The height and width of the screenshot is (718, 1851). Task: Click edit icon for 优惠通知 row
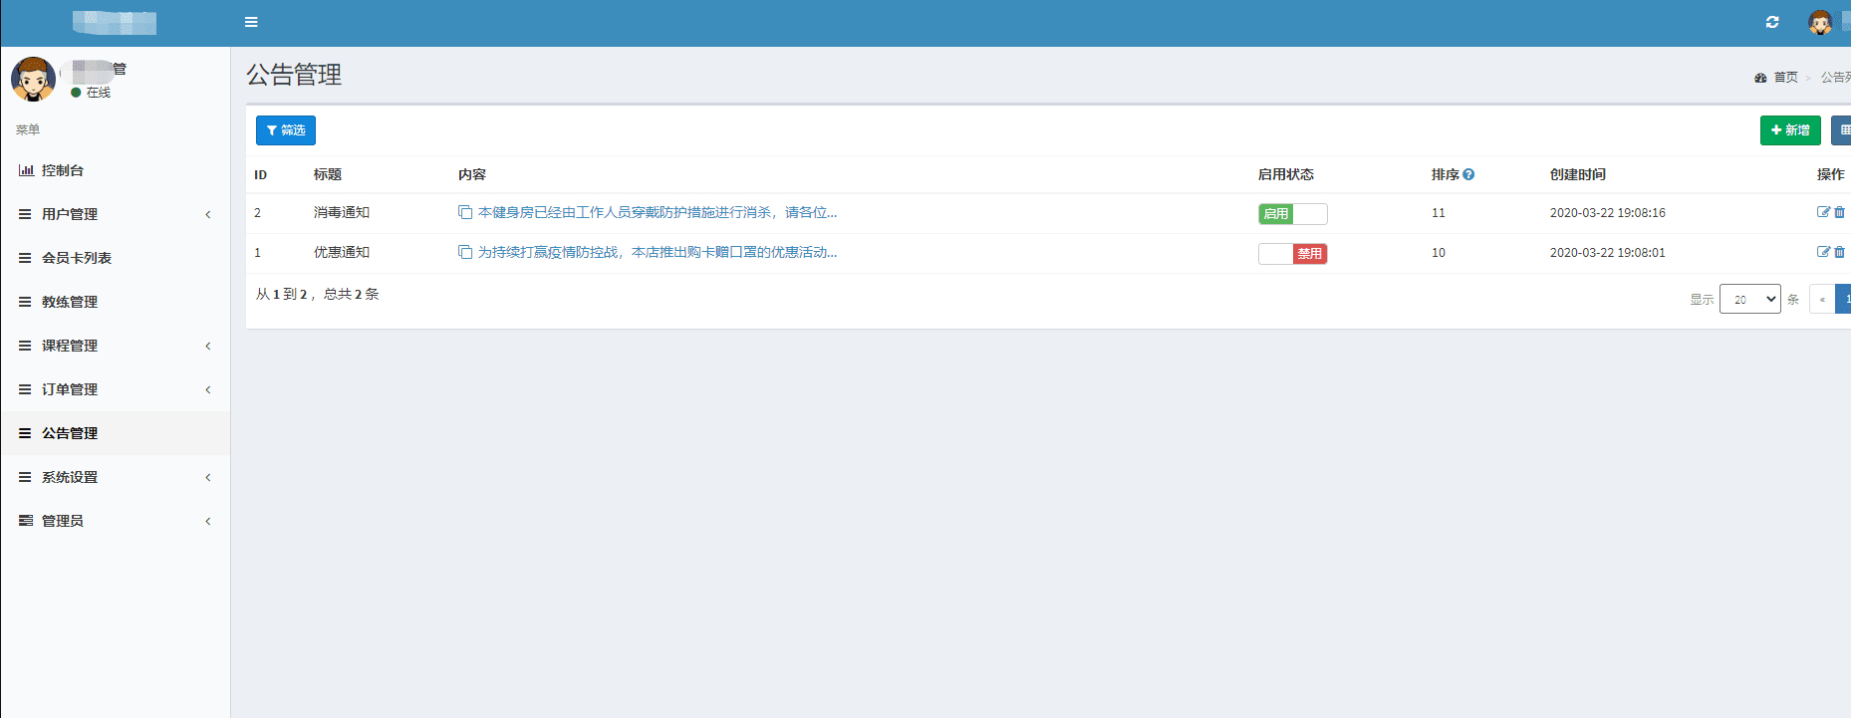[x=1823, y=252]
